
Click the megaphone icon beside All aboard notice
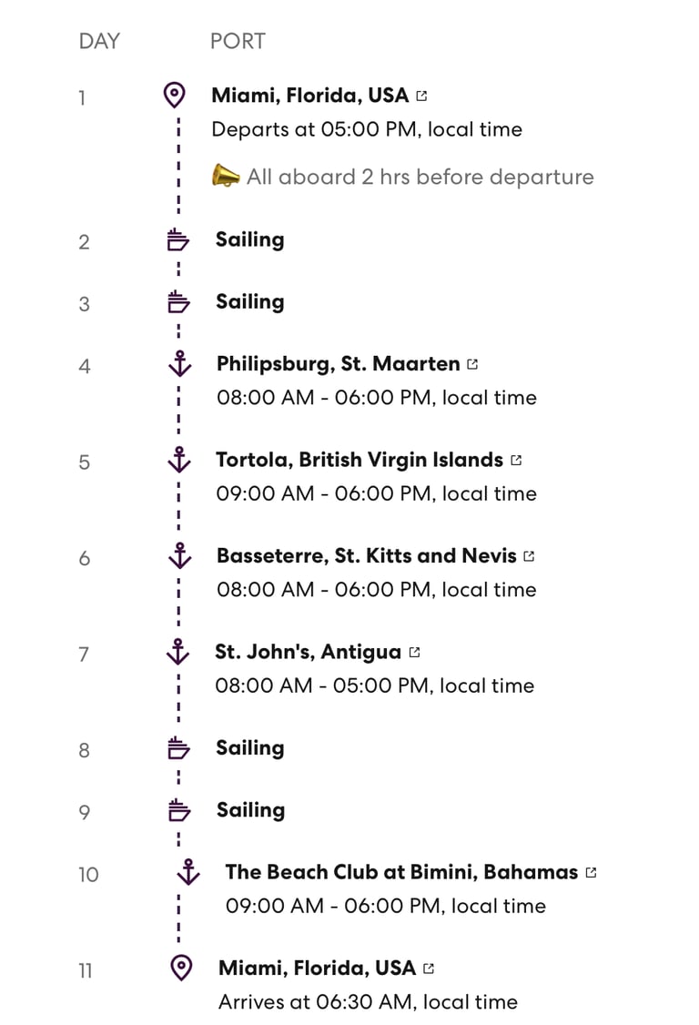225,176
